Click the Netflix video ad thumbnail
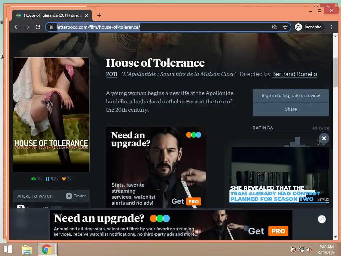The width and height of the screenshot is (341, 256). coord(279,175)
